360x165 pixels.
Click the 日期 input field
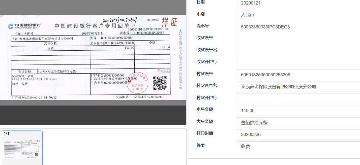pyautogui.click(x=297, y=3)
